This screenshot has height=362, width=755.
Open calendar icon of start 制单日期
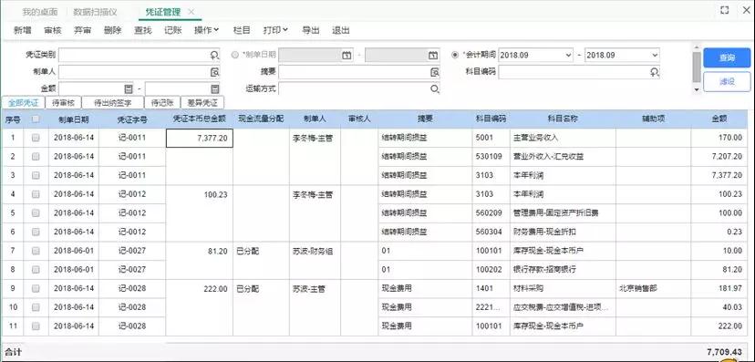tap(346, 56)
